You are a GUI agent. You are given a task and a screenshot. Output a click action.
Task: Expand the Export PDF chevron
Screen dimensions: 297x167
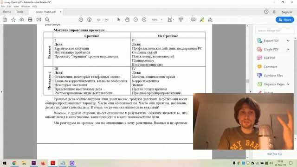tap(288, 41)
